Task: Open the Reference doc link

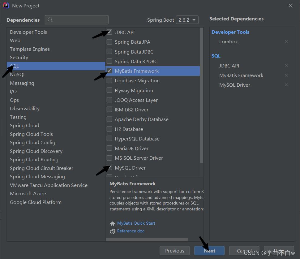Action: pyautogui.click(x=131, y=231)
